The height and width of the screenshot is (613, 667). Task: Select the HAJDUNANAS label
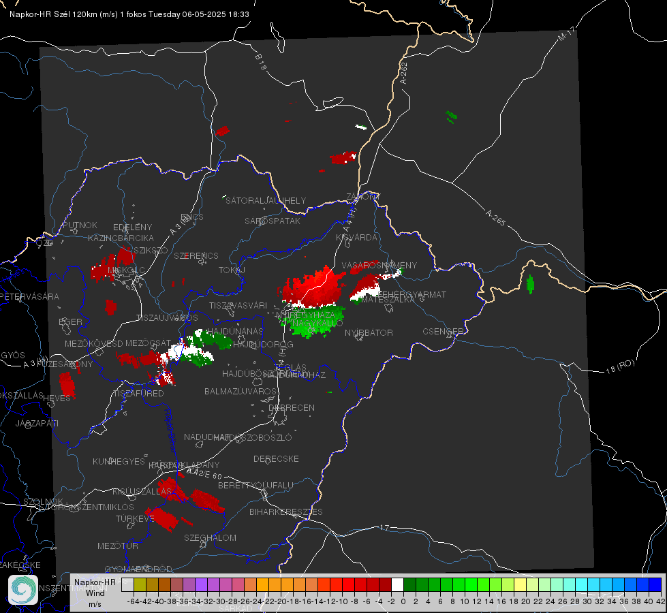pos(234,331)
